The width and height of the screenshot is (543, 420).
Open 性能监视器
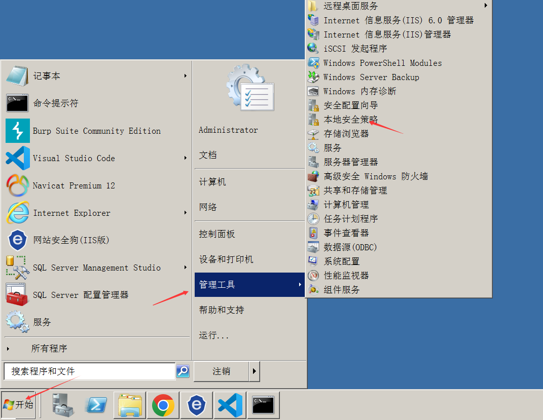pos(398,276)
